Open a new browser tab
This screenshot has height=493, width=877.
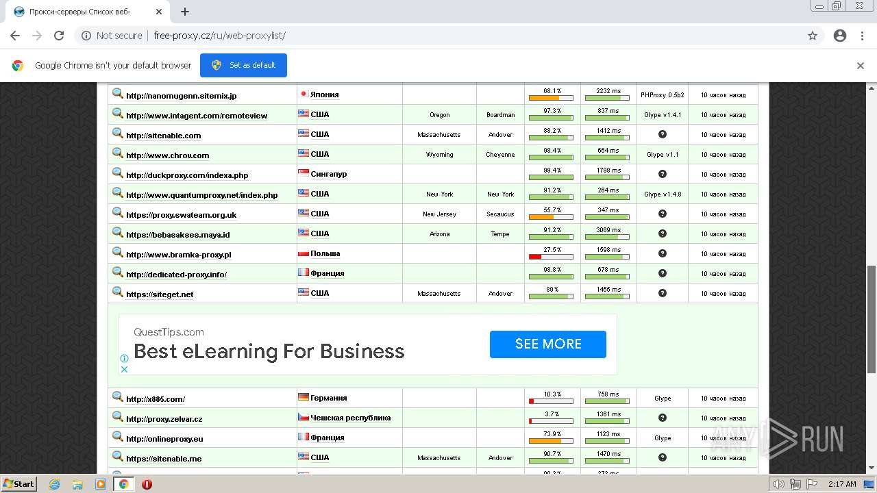click(185, 12)
